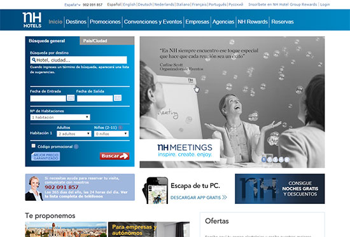Click the red Buscar button
The width and height of the screenshot is (350, 237).
(x=115, y=156)
